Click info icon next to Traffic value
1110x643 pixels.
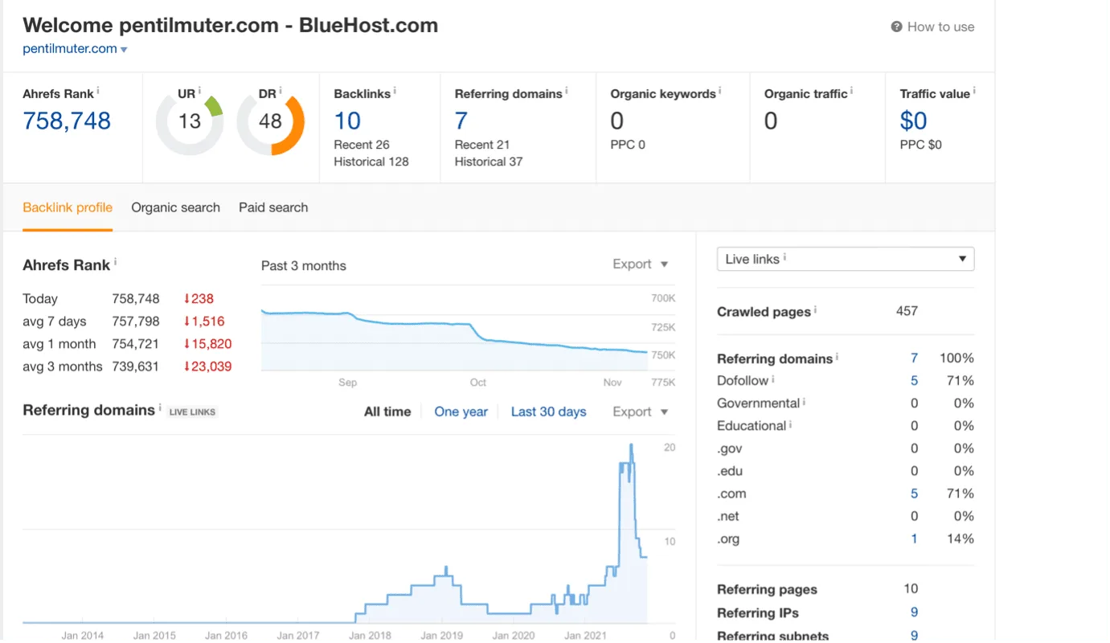[974, 91]
